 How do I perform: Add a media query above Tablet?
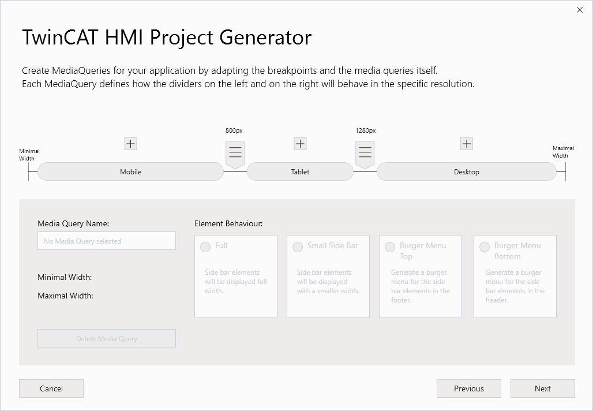coord(300,144)
